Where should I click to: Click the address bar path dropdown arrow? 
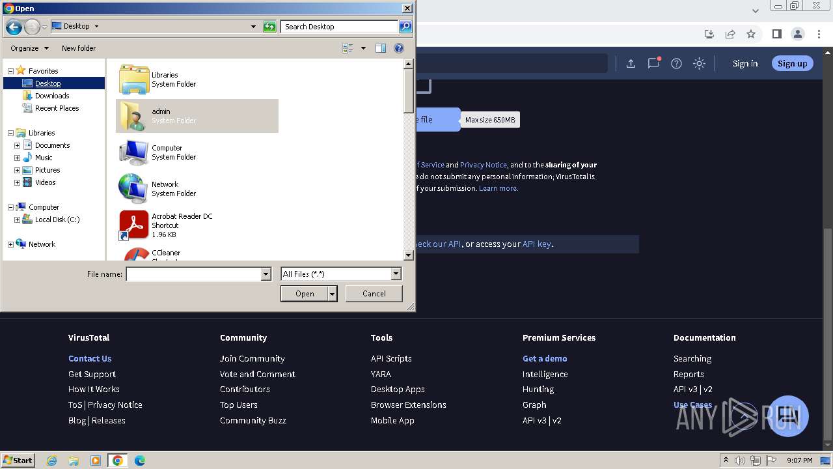pos(253,27)
